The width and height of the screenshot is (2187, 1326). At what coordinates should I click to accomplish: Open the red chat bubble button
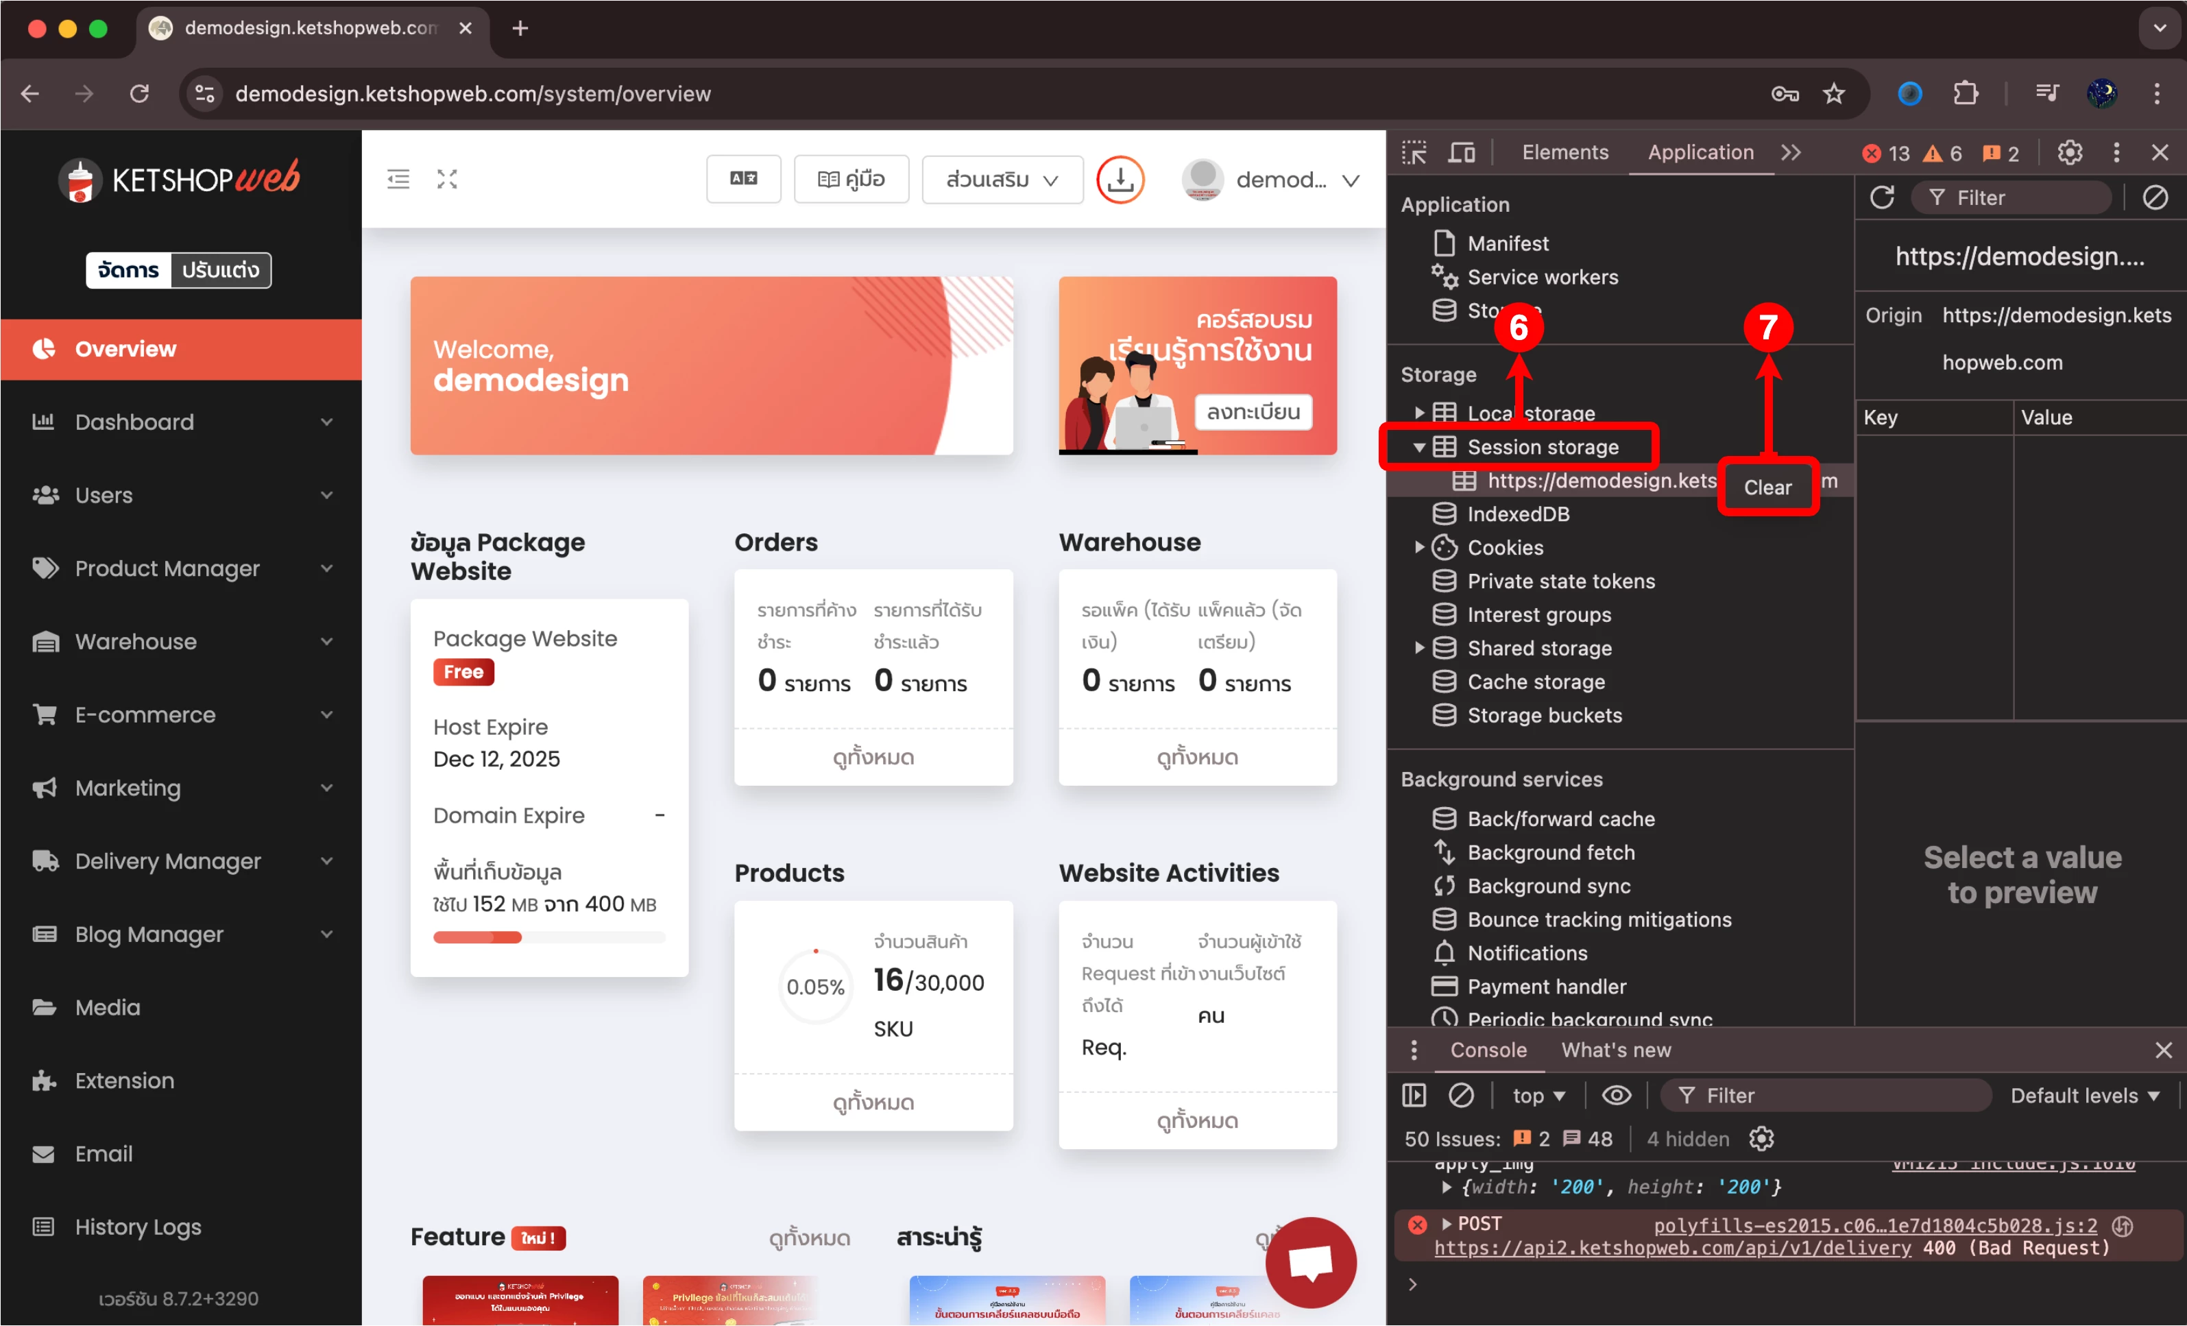click(x=1310, y=1262)
